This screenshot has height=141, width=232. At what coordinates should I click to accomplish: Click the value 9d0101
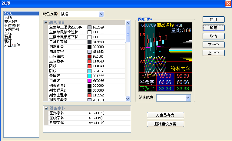pyautogui.click(x=98, y=56)
